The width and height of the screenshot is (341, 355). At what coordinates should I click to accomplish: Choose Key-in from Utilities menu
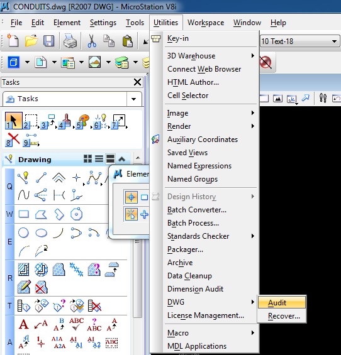[211, 38]
